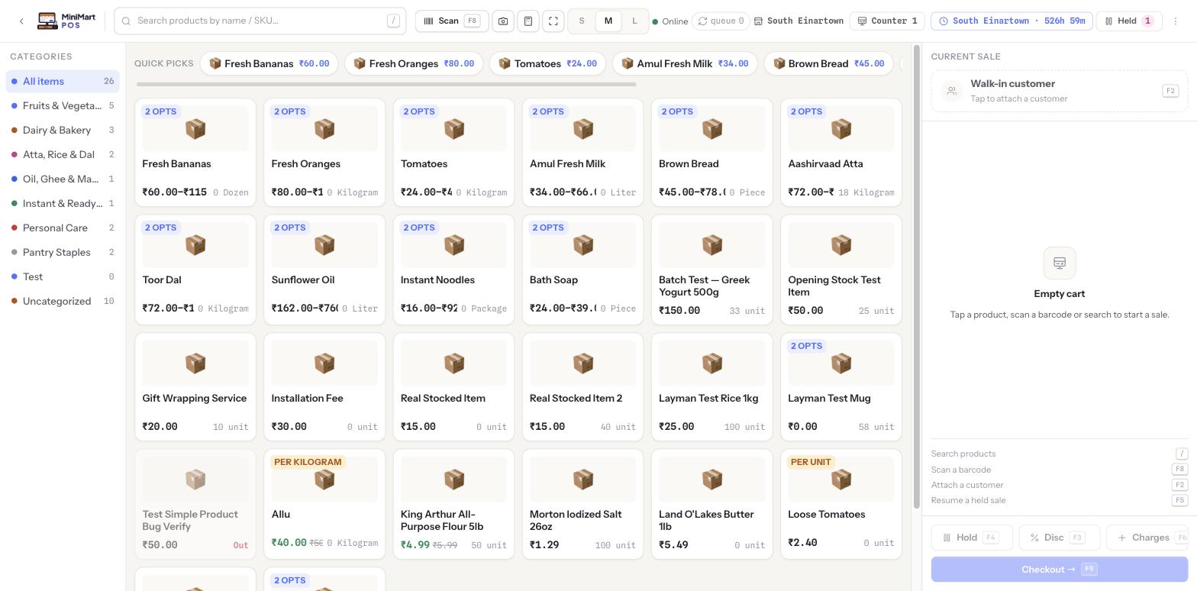This screenshot has width=1197, height=591.
Task: Click quick picks horizontal scrollbar
Action: [x=386, y=84]
